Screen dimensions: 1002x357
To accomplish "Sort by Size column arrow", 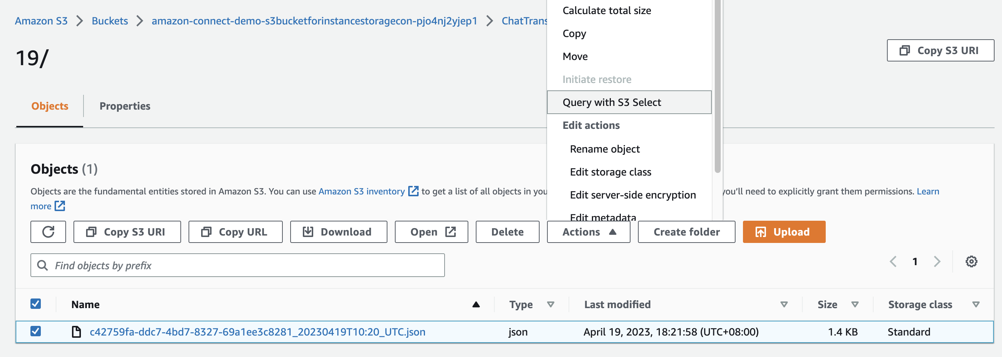I will coord(855,305).
